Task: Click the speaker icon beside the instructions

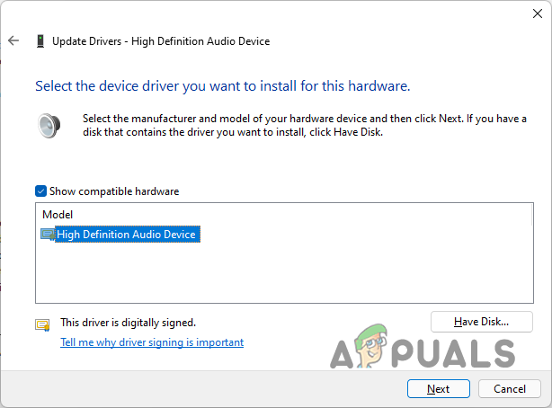Action: click(x=49, y=124)
